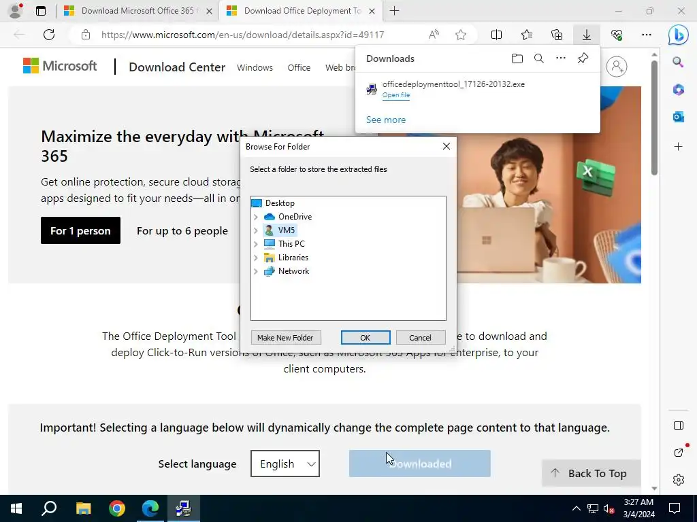Switch to Download Microsoft Office 365 tab
Screen dimensions: 697x522
pos(137,11)
